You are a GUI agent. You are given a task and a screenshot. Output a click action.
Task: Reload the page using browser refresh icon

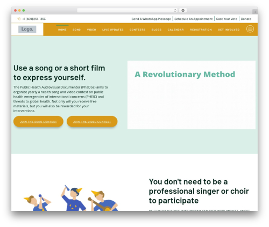[175, 10]
